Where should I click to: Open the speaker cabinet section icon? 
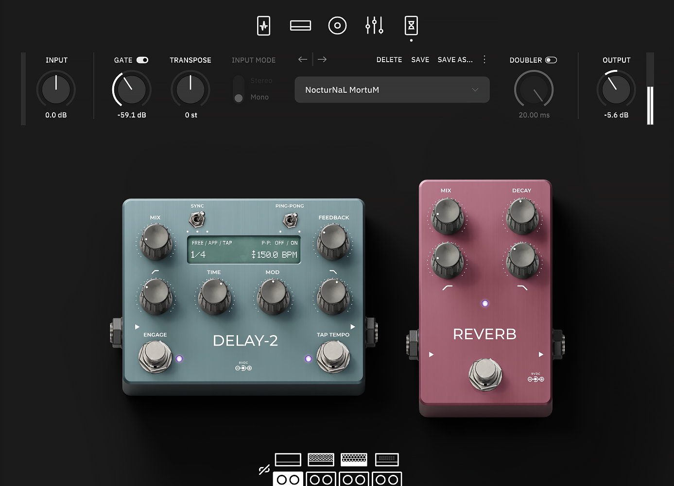tap(337, 26)
